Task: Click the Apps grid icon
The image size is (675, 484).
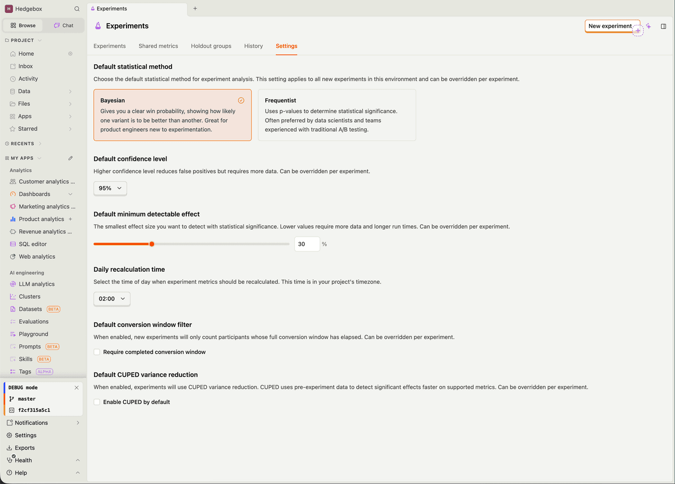Action: click(x=13, y=116)
